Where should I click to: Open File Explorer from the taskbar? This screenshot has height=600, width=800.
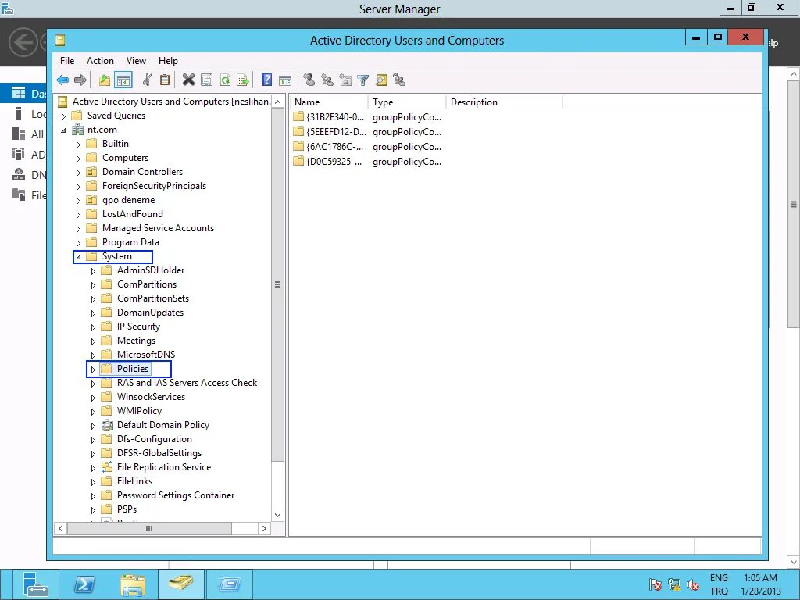[x=133, y=584]
